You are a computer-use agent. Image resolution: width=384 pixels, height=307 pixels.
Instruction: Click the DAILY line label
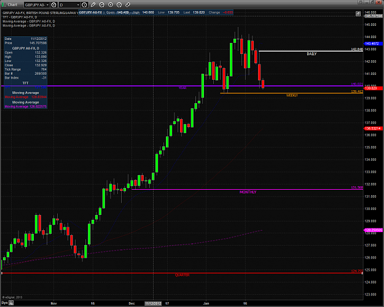click(x=312, y=54)
